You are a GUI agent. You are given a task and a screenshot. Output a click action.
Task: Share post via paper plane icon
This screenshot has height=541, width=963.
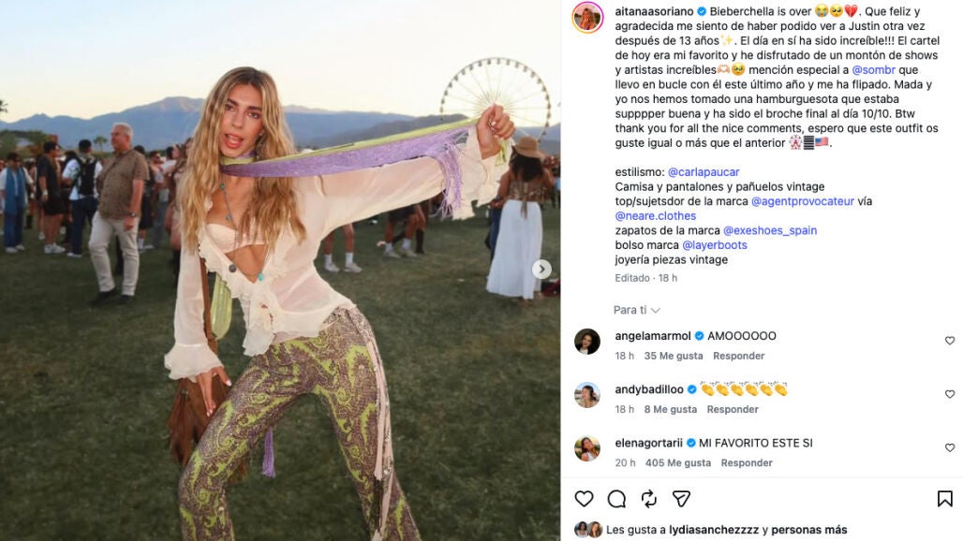(x=681, y=499)
